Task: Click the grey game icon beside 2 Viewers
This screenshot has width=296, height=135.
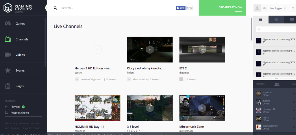Action: pos(181,79)
